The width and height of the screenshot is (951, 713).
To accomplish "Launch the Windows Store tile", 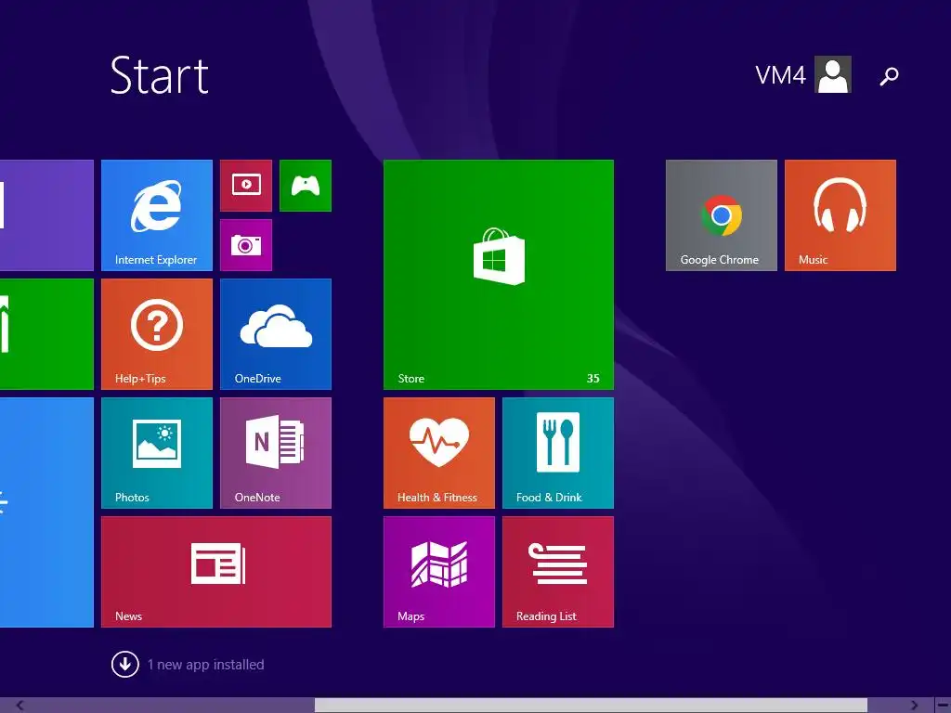I will point(499,275).
